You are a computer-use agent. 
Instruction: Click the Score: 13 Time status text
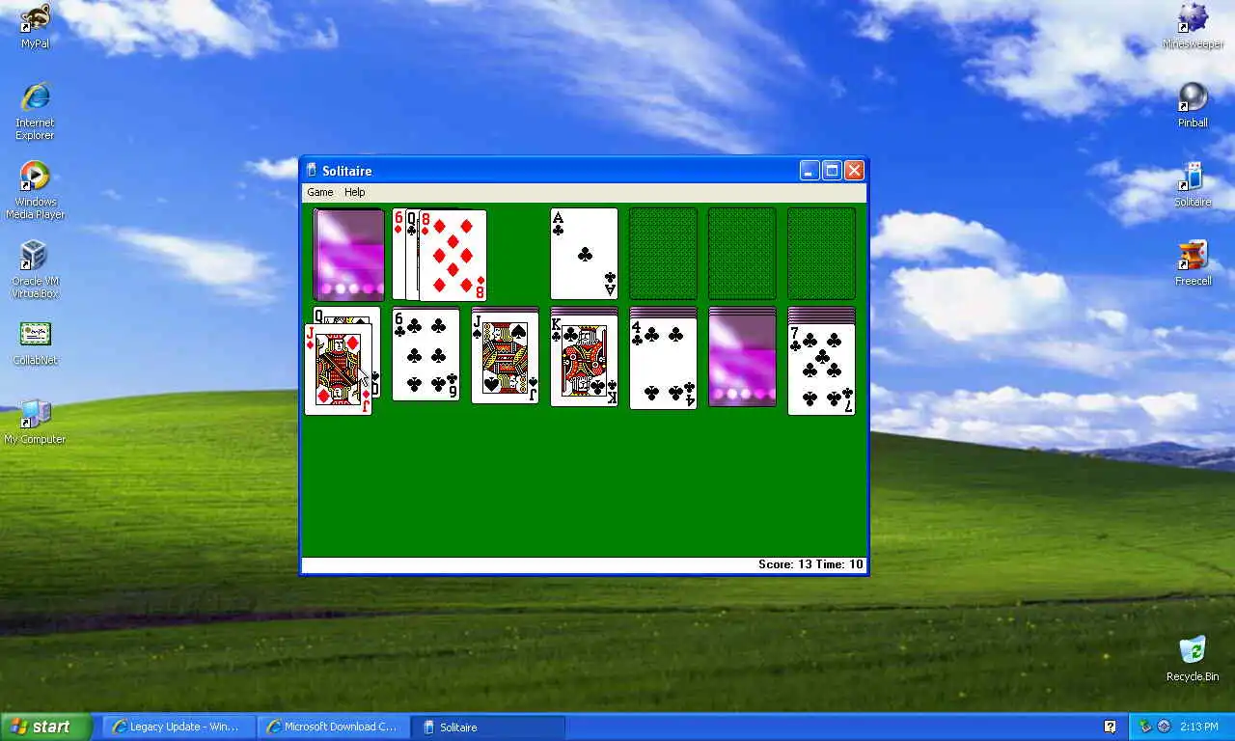click(810, 564)
